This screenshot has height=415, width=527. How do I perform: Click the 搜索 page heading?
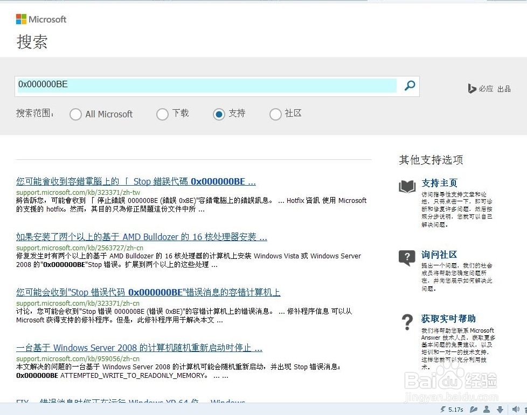(32, 41)
